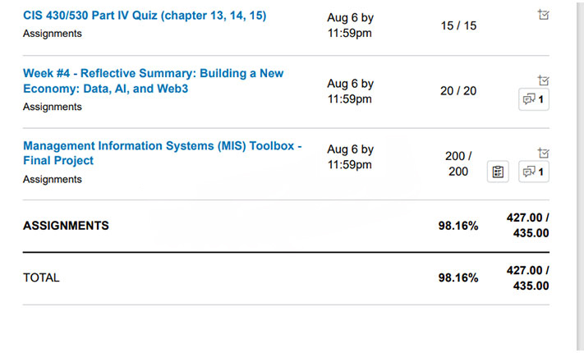View comments on Week #4 Reflective Summary

[x=533, y=99]
